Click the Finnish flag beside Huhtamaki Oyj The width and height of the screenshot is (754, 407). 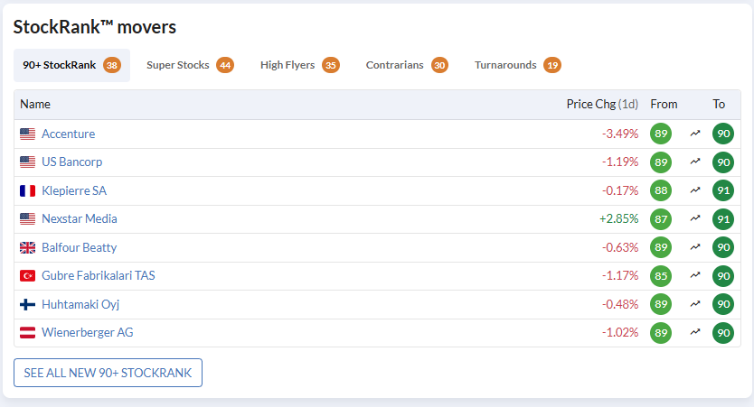click(x=27, y=304)
